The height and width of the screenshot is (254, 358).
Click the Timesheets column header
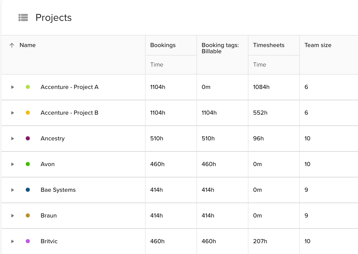tap(269, 45)
